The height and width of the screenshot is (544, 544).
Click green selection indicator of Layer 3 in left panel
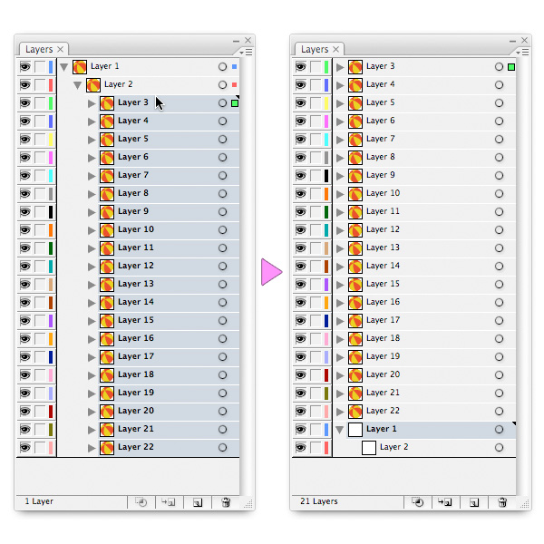click(x=235, y=103)
